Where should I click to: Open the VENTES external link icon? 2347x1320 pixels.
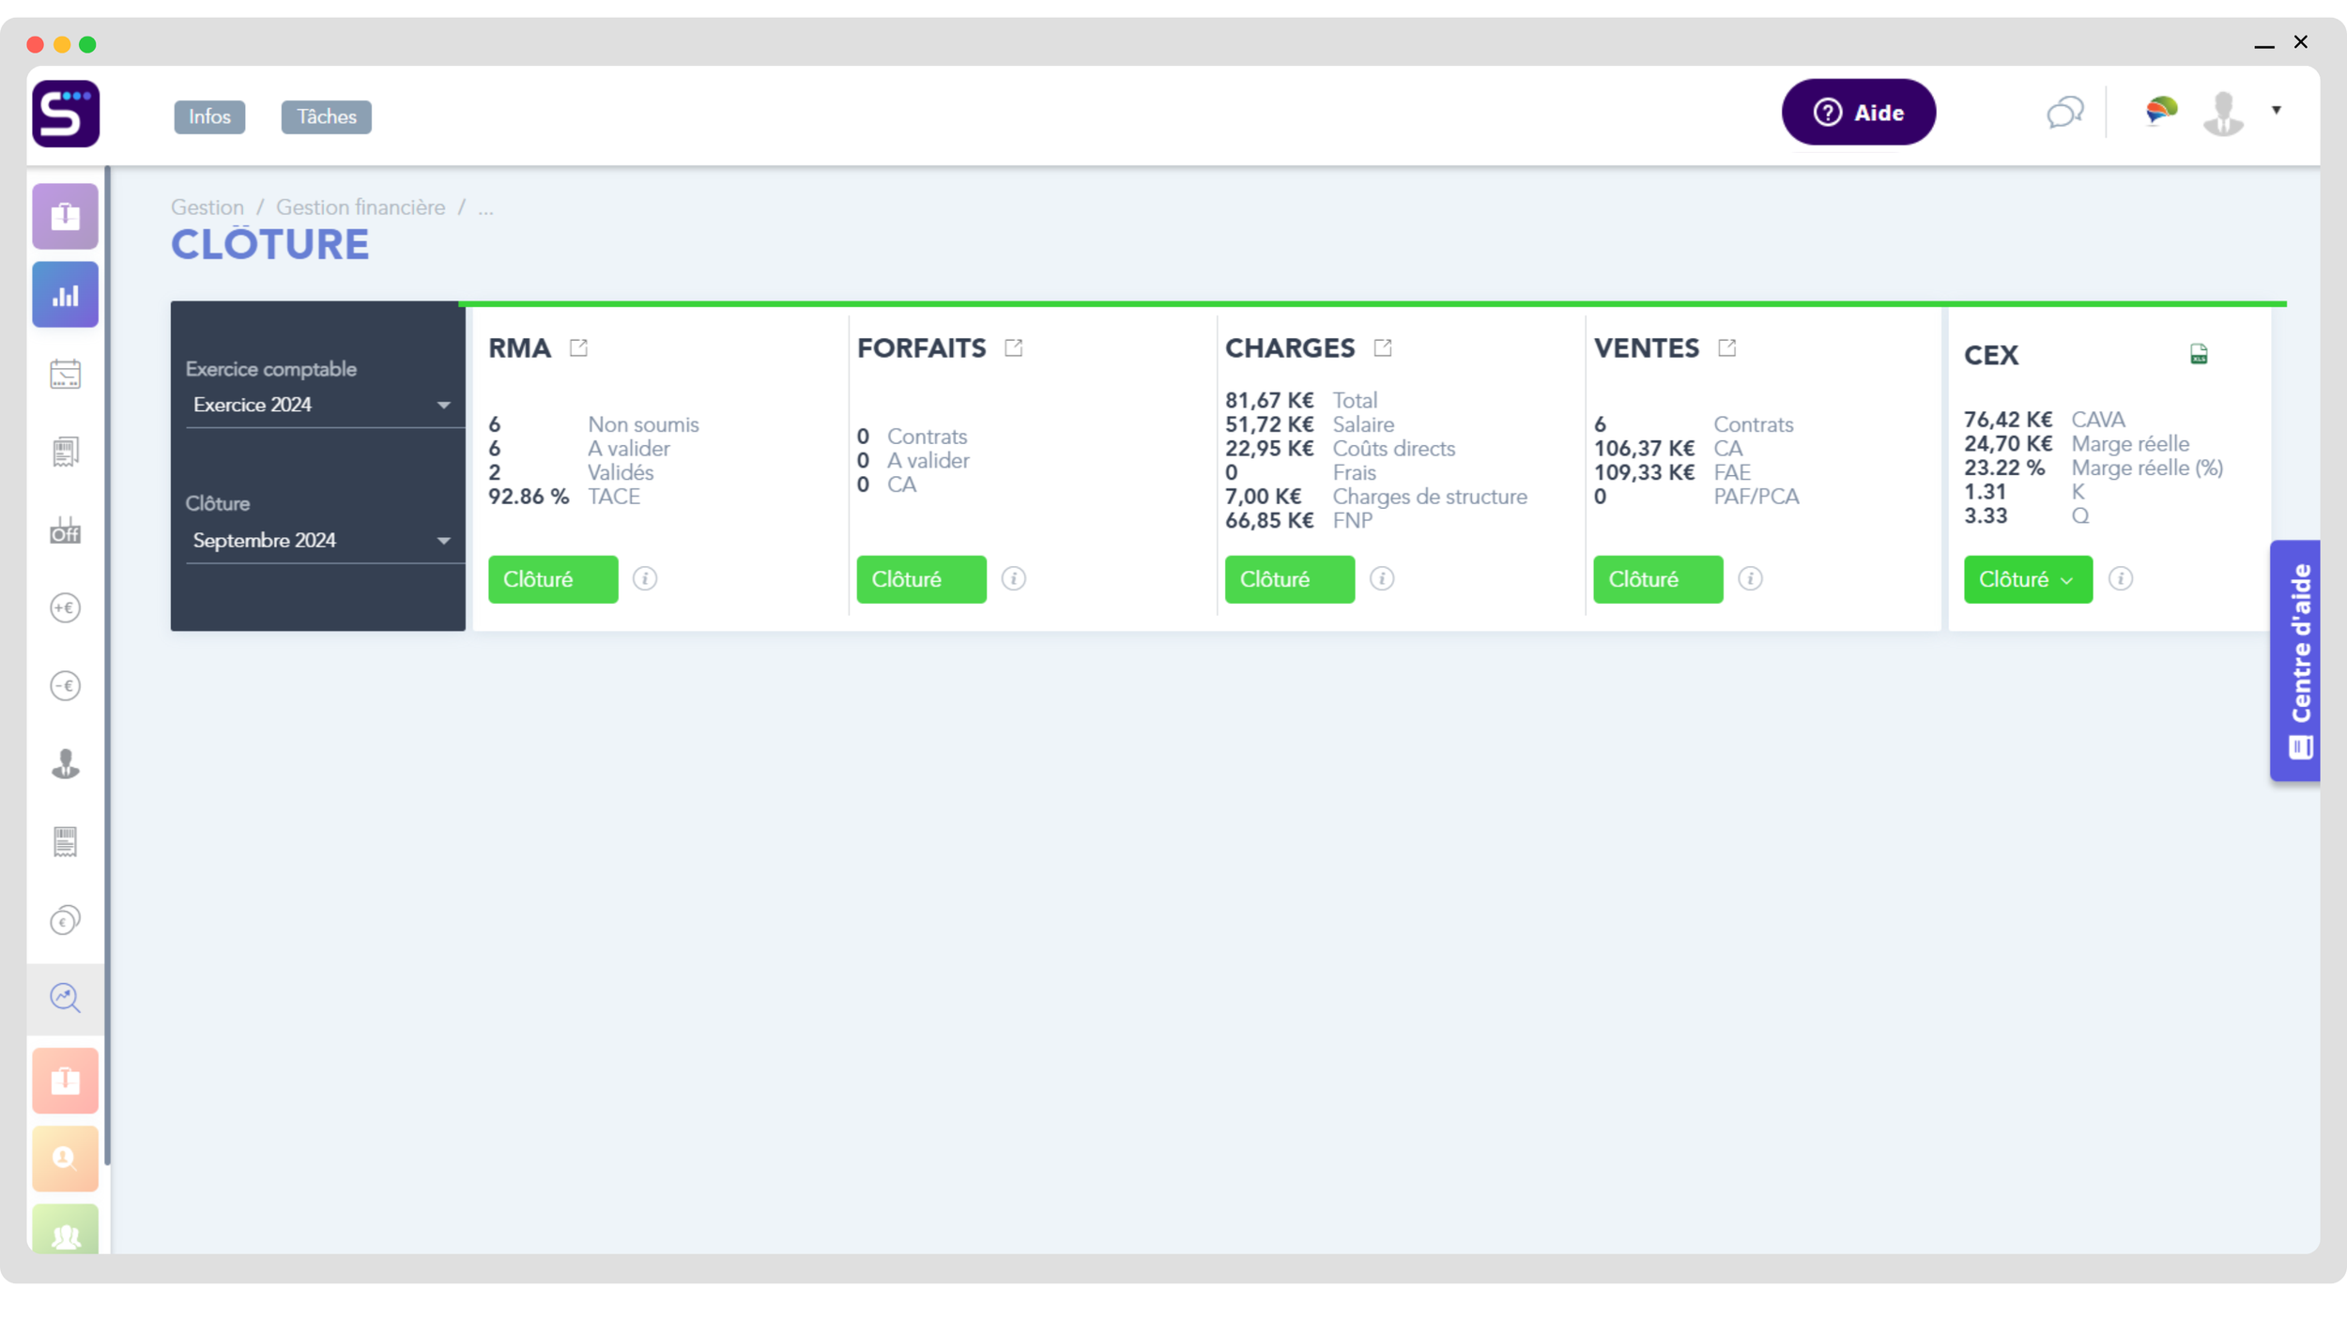tap(1726, 348)
